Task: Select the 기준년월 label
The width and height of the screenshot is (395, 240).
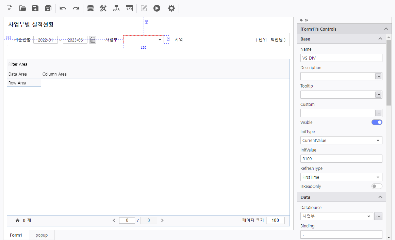Action: tap(22, 39)
